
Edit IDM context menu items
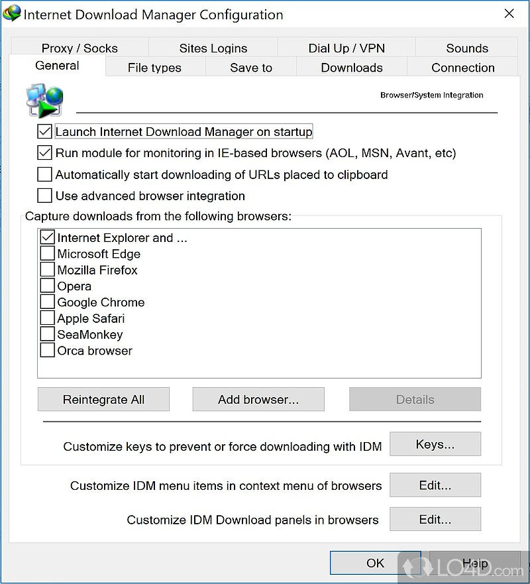click(x=435, y=485)
